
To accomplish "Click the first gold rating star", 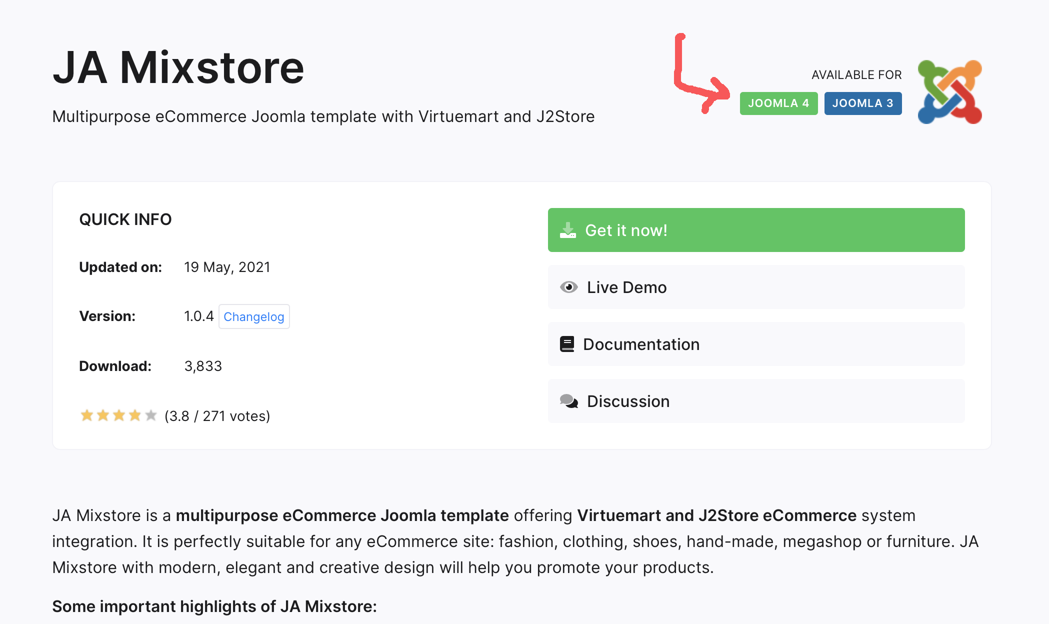I will (x=87, y=415).
